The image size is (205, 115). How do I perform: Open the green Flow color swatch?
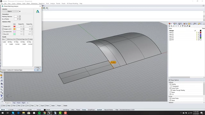[x=14, y=34]
